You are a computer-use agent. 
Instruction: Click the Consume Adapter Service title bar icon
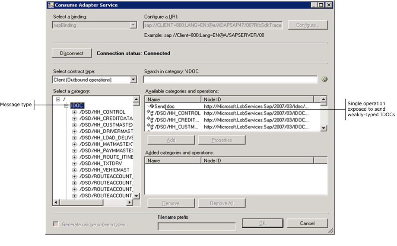coord(51,5)
